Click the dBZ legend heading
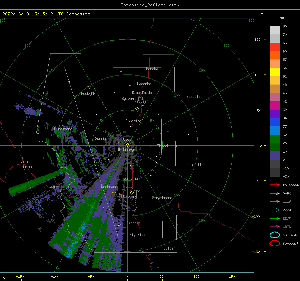300x281 pixels. (283, 18)
